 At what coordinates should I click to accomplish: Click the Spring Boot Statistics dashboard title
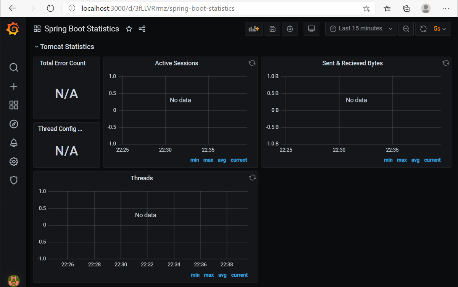click(82, 29)
